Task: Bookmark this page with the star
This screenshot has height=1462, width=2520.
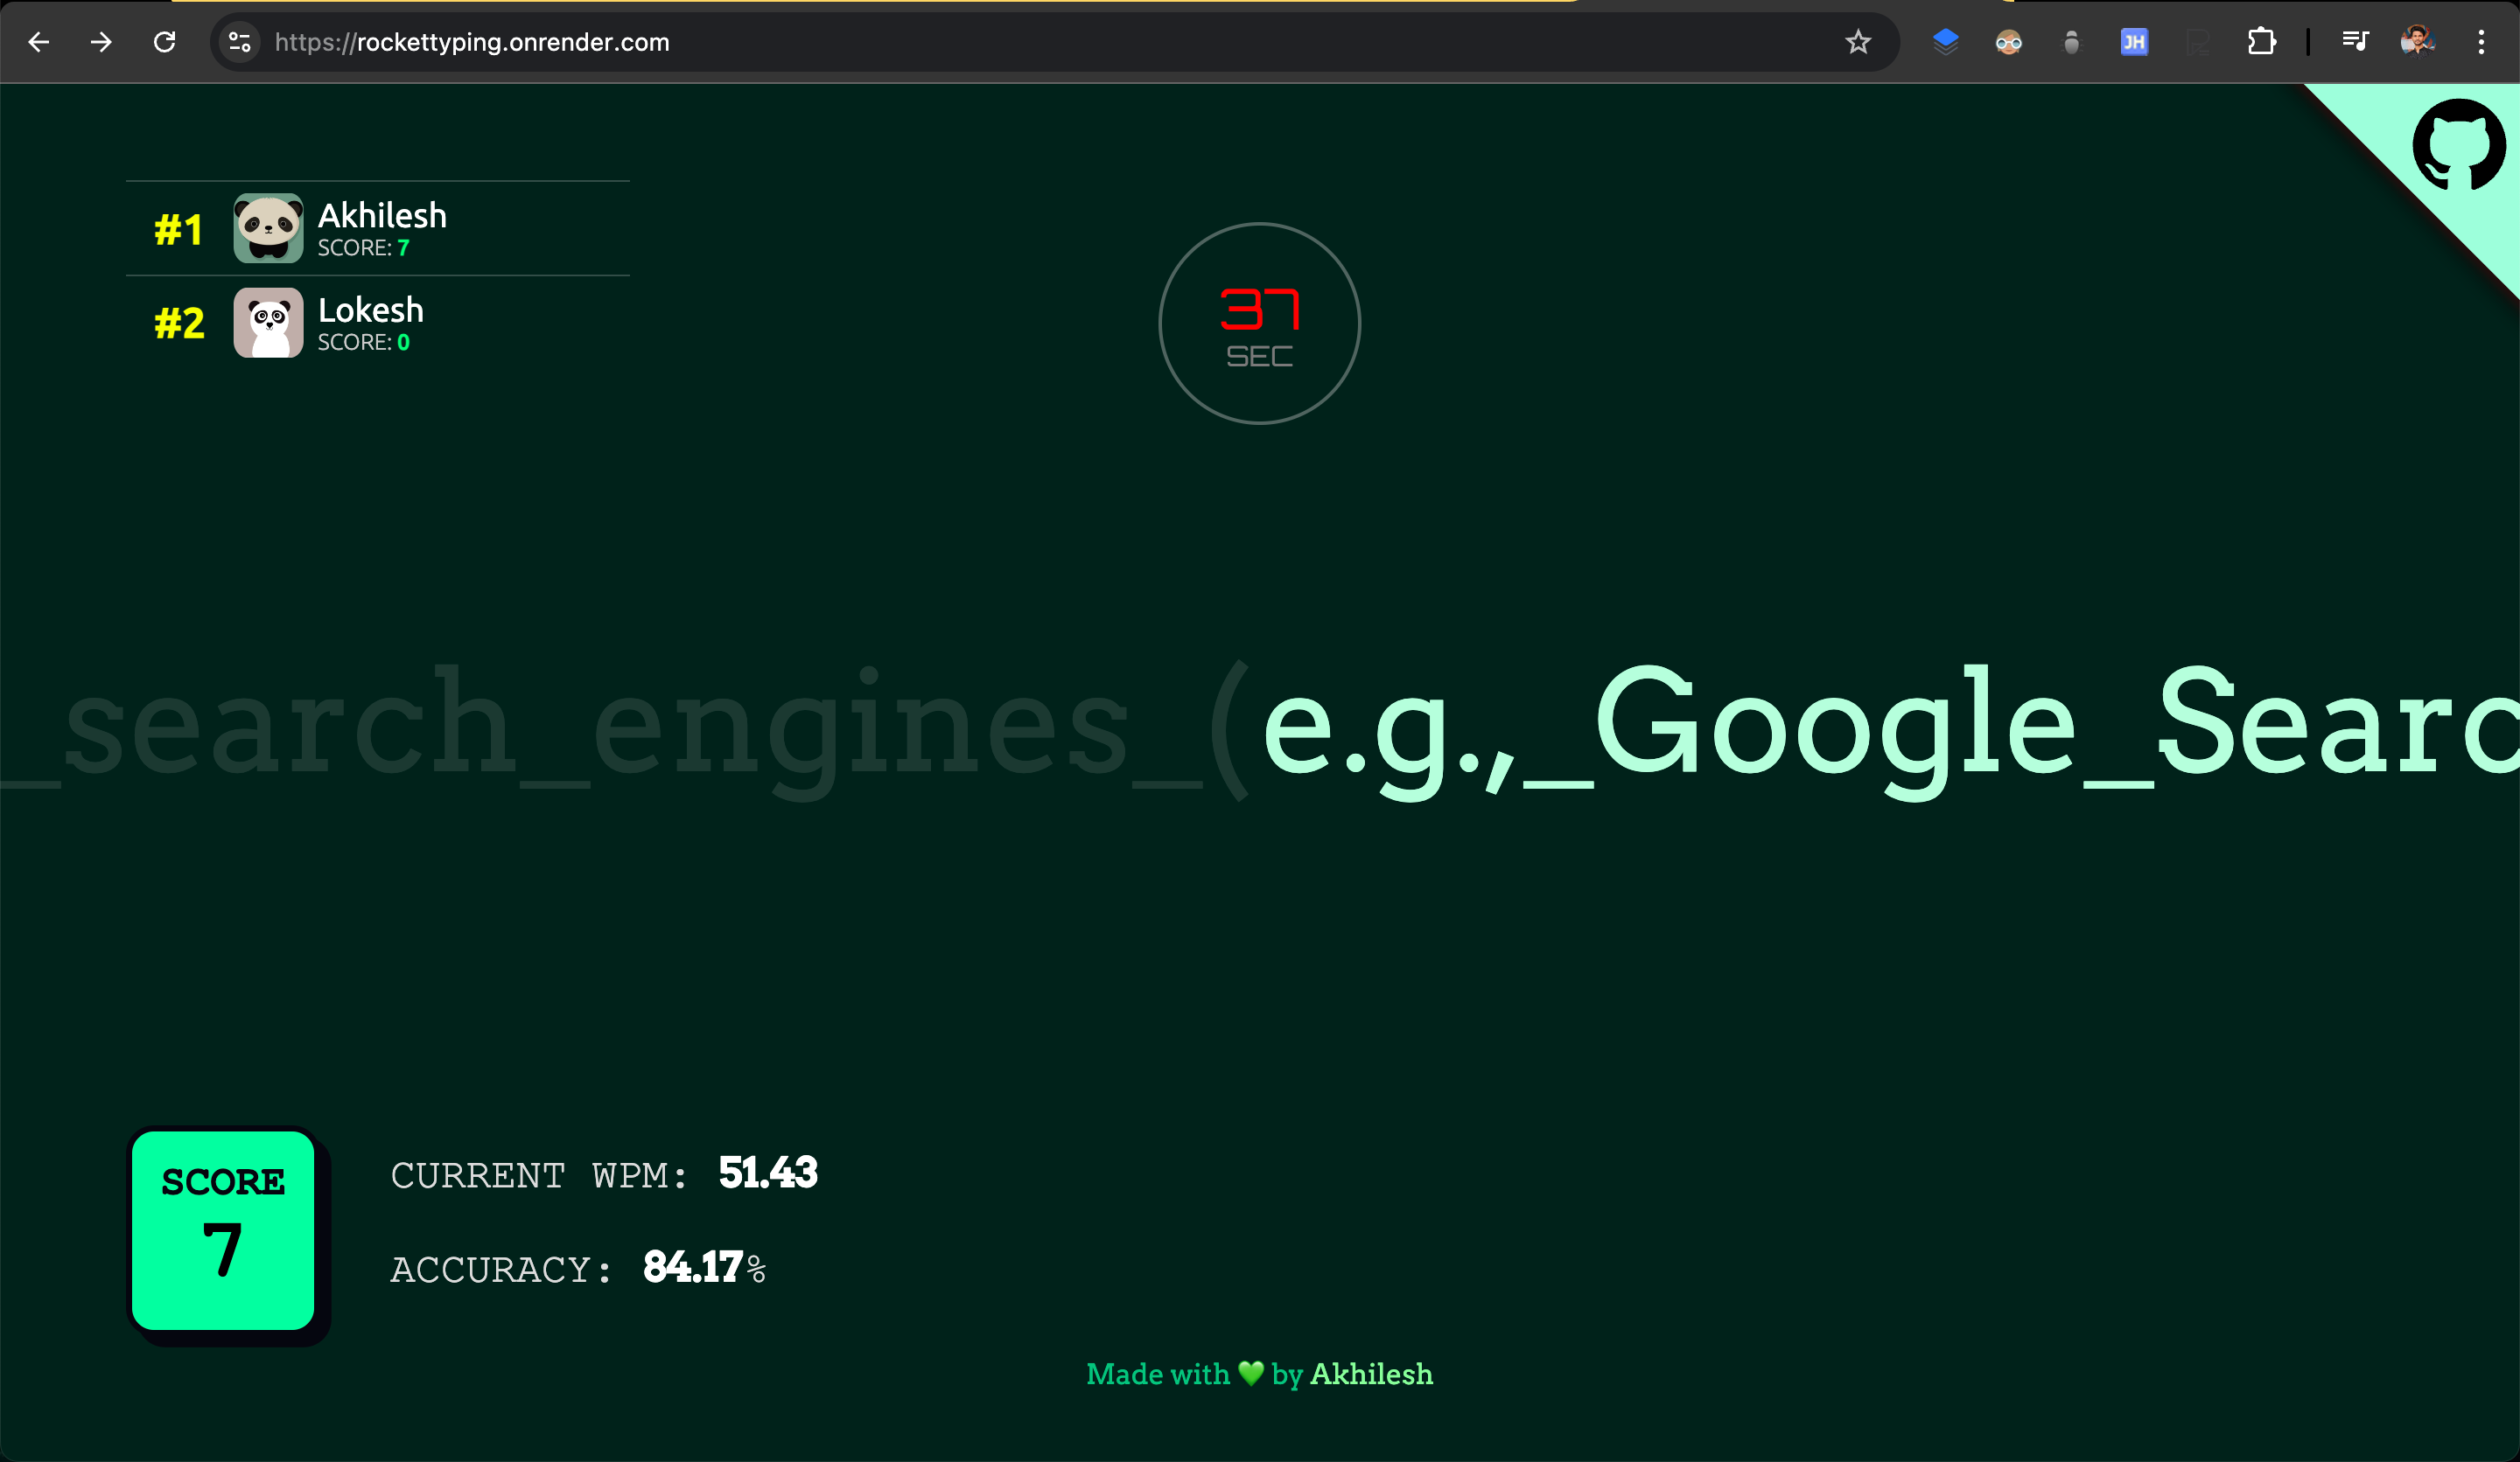Action: pos(1857,42)
